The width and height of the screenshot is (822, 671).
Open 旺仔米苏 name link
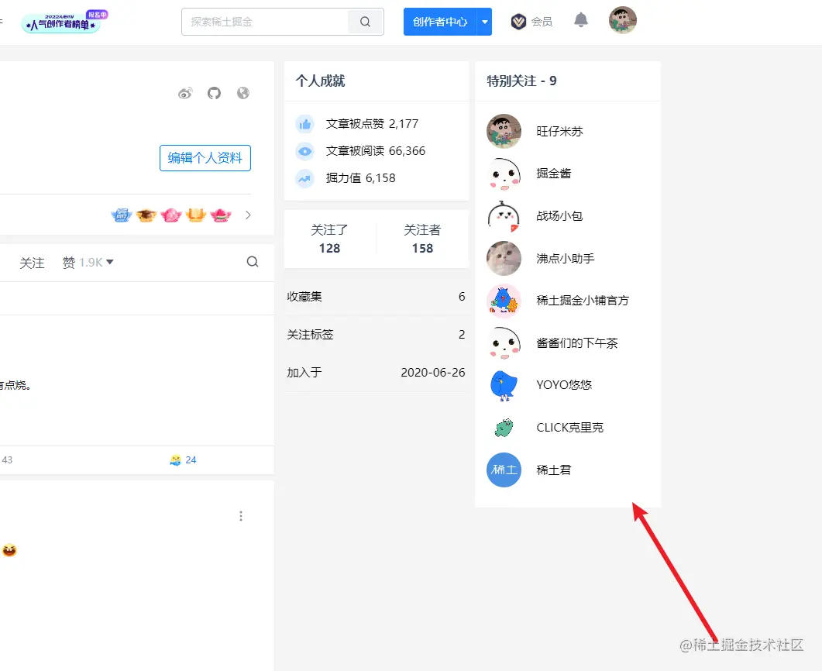click(x=559, y=131)
